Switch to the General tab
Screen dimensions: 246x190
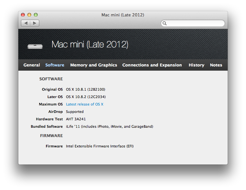(x=32, y=65)
